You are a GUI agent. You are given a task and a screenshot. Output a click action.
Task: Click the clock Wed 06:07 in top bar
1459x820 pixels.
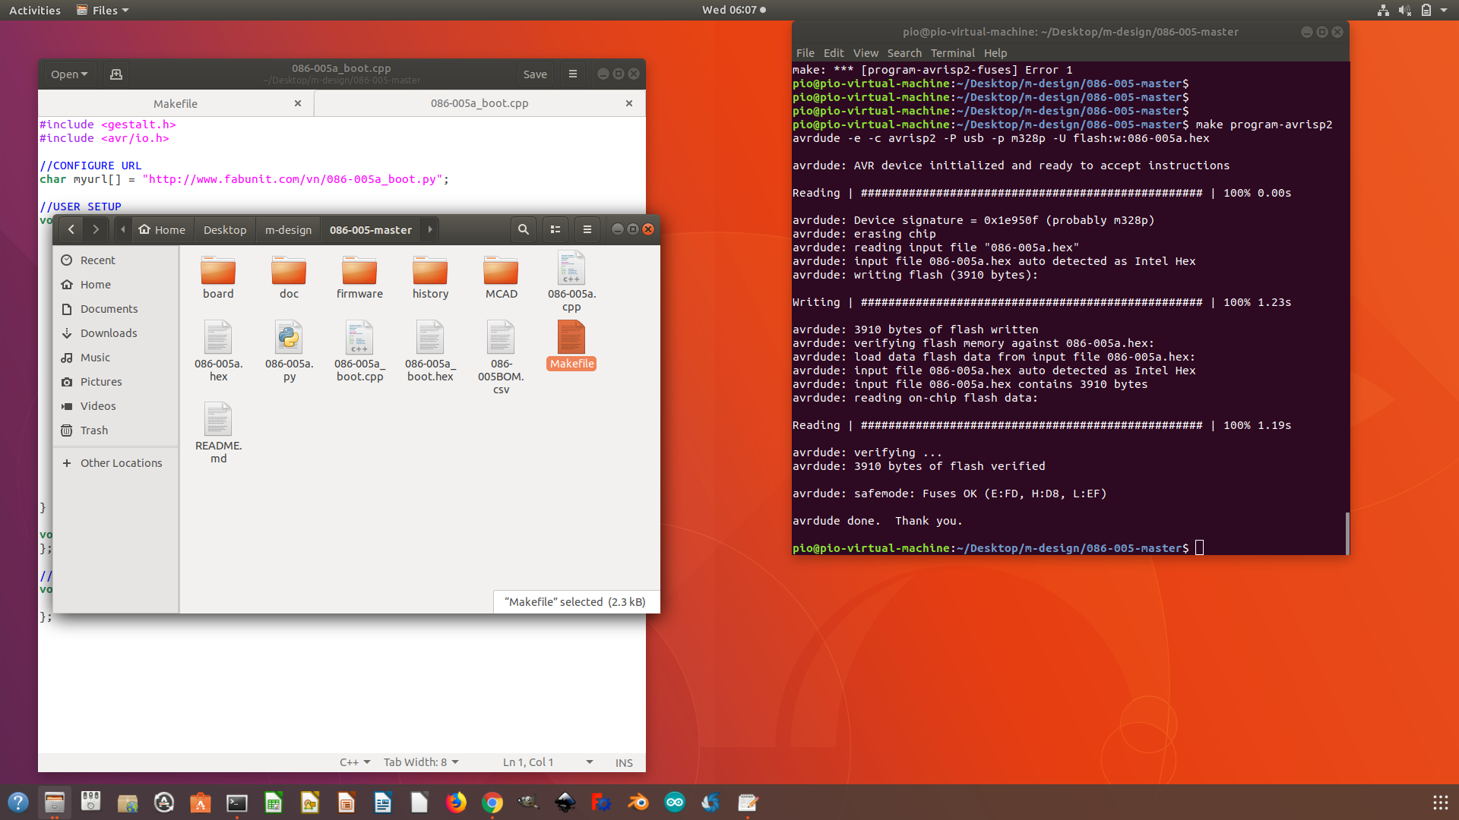click(x=729, y=10)
